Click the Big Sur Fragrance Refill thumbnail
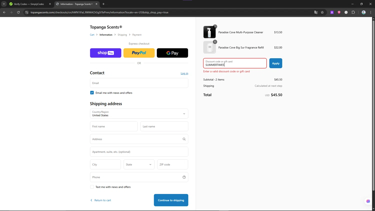Image resolution: width=375 pixels, height=211 pixels. (x=209, y=47)
